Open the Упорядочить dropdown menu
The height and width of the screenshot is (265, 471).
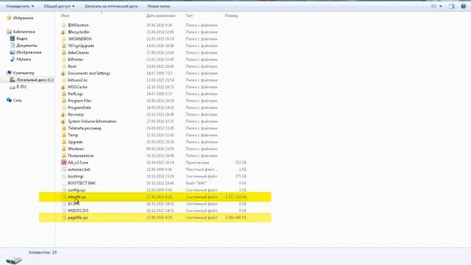(20, 6)
